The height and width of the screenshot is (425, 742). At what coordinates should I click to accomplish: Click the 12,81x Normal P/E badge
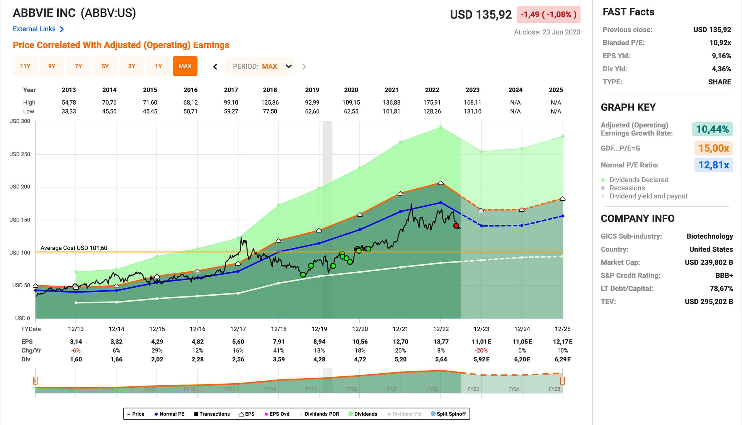(713, 165)
